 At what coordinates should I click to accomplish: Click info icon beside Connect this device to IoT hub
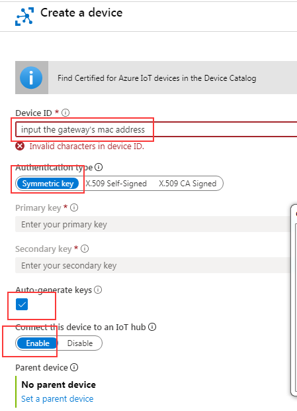[152, 327]
